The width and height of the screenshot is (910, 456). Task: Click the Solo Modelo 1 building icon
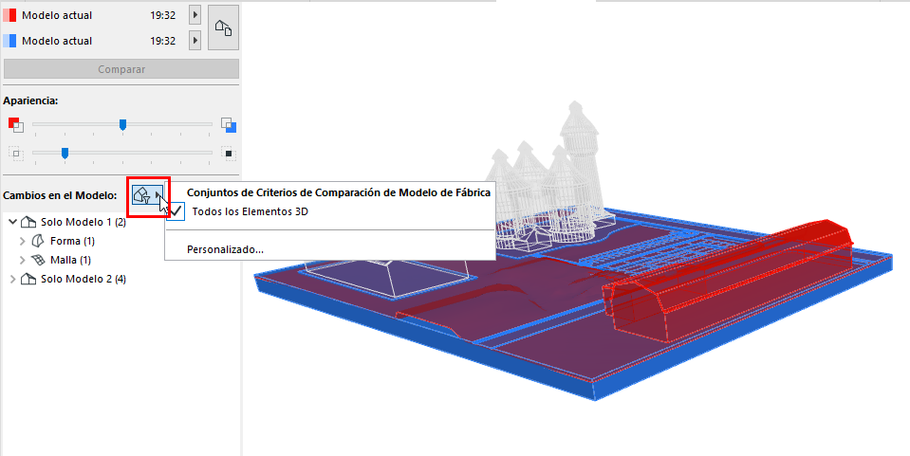click(28, 222)
